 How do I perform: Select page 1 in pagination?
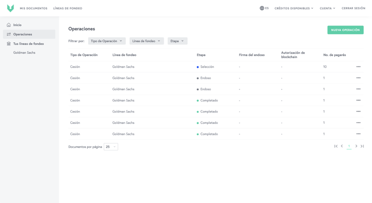(349, 146)
